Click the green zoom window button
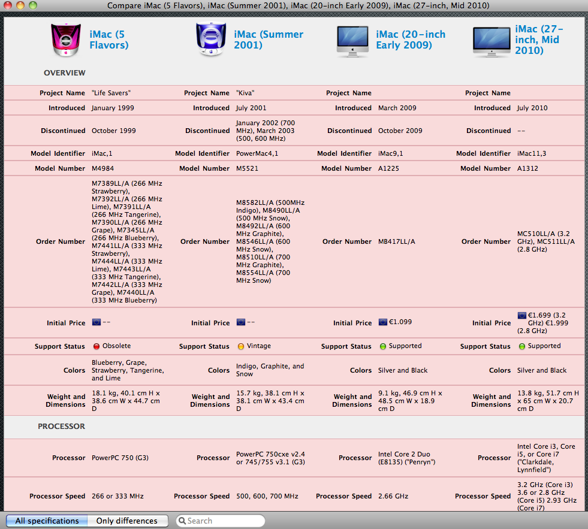Image resolution: width=588 pixels, height=529 pixels. pos(33,5)
